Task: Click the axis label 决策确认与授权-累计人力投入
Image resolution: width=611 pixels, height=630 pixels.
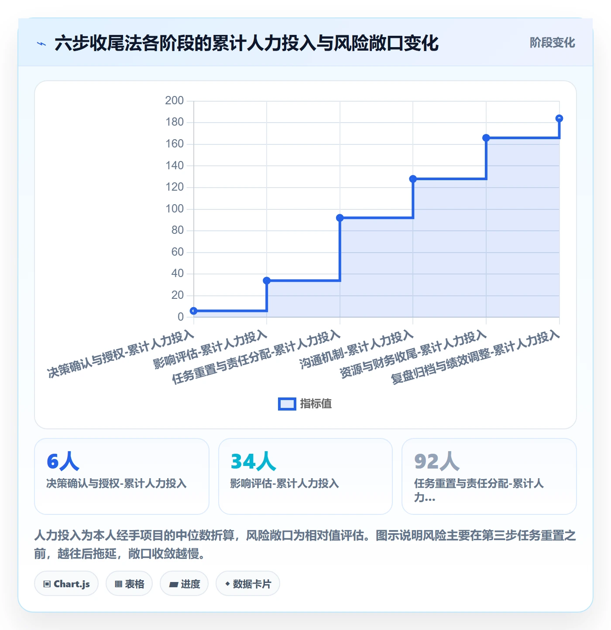Action: (121, 354)
